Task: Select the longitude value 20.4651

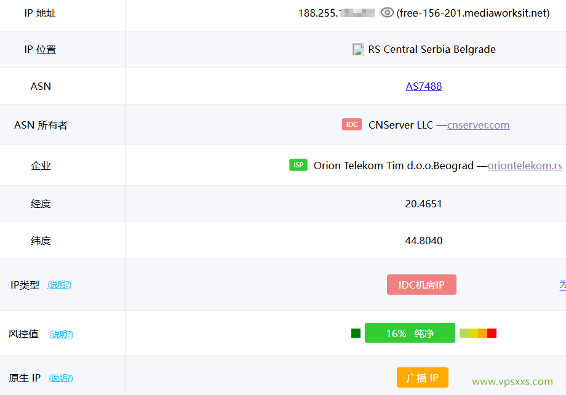Action: coord(424,204)
